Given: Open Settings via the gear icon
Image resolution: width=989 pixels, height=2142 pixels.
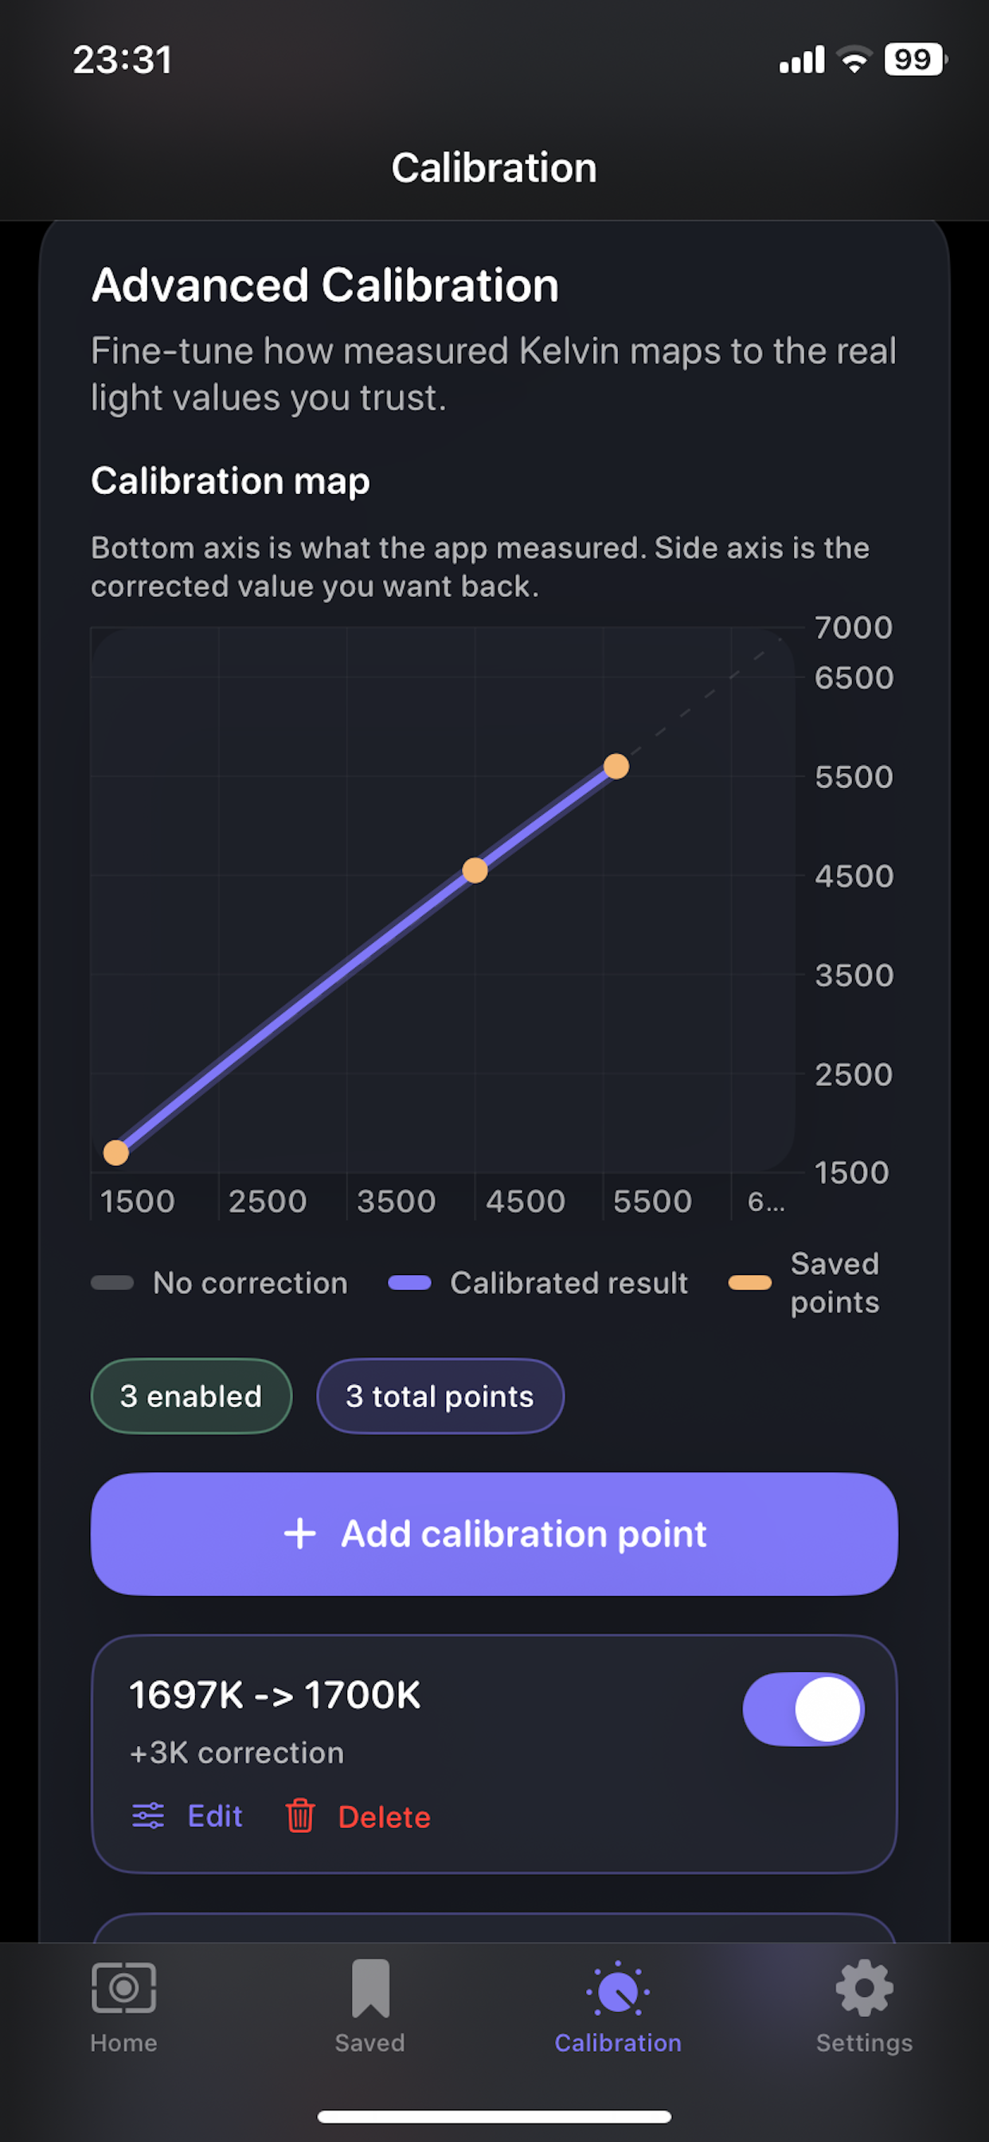Looking at the screenshot, I should tap(862, 1989).
